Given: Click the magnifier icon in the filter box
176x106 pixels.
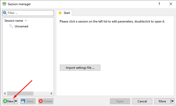Looking at the screenshot, I should click(x=5, y=13).
